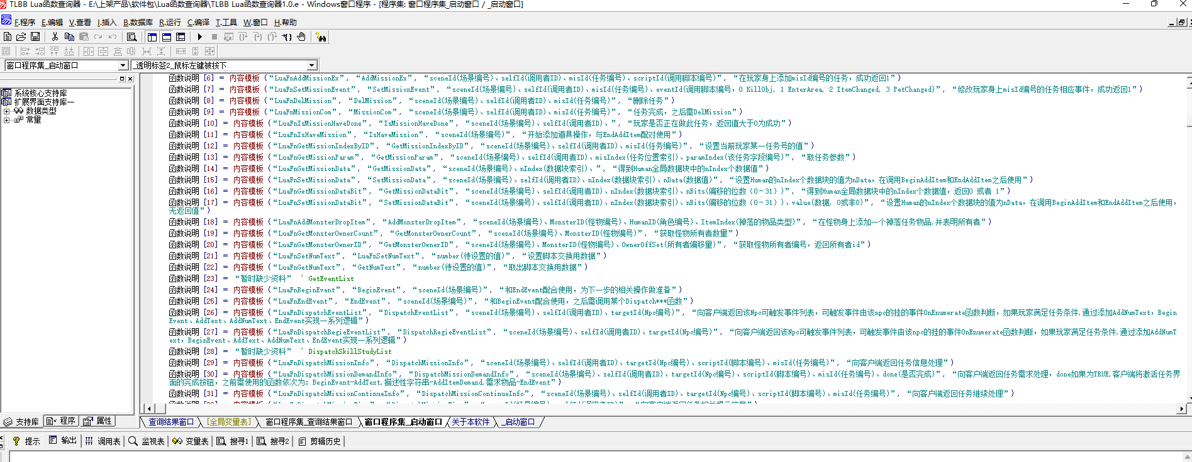Click the Open folder icon
1192x462 pixels.
click(21, 37)
